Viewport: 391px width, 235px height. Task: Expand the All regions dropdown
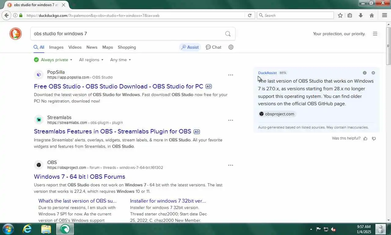91,60
